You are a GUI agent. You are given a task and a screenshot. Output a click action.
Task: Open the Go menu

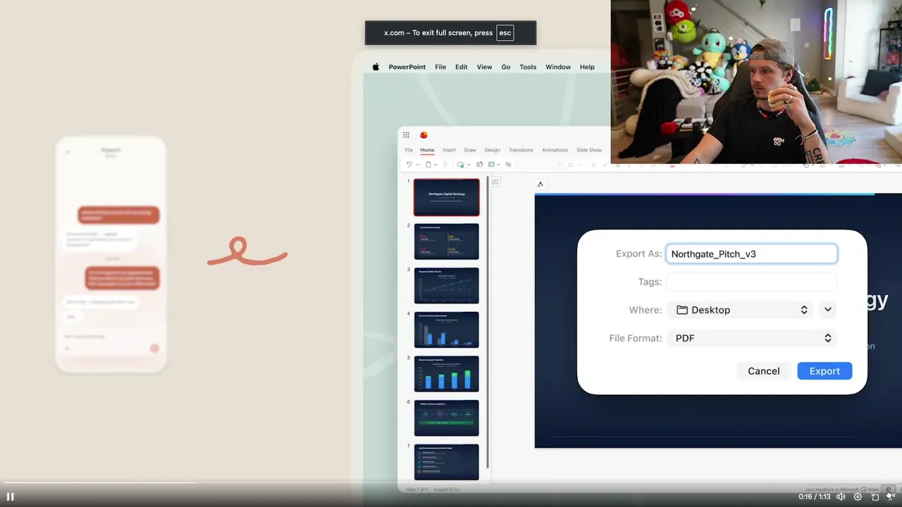(x=505, y=67)
